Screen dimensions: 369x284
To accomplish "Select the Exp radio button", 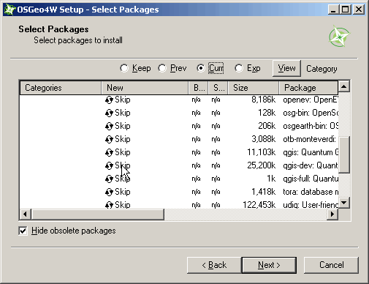I will click(x=239, y=68).
